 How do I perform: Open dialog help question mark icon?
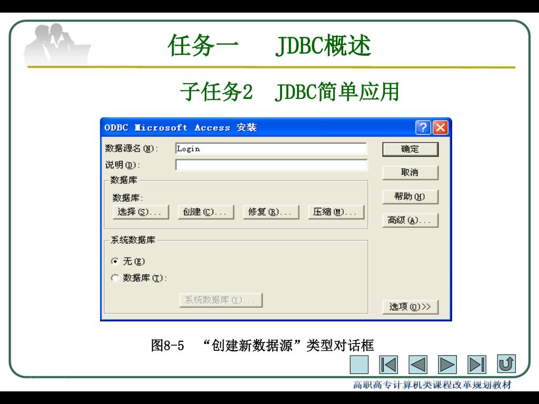coord(423,127)
